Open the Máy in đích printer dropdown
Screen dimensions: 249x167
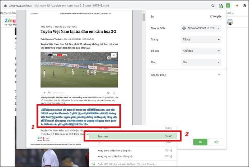click(201, 28)
